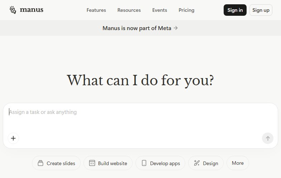The height and width of the screenshot is (178, 281).
Task: Click the slides icon beside Create slides
Action: click(41, 163)
